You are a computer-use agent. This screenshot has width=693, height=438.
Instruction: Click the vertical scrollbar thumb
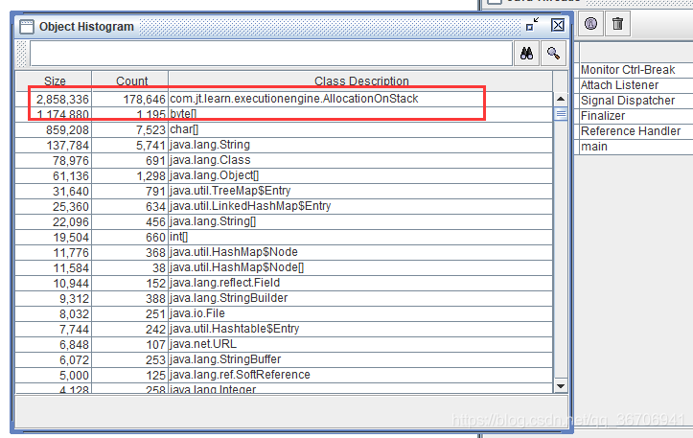tap(561, 114)
